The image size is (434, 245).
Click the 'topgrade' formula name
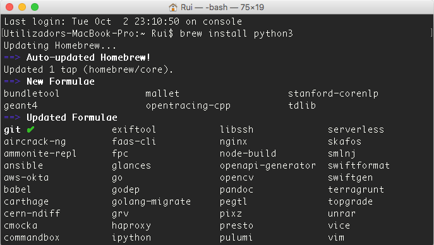[350, 201]
